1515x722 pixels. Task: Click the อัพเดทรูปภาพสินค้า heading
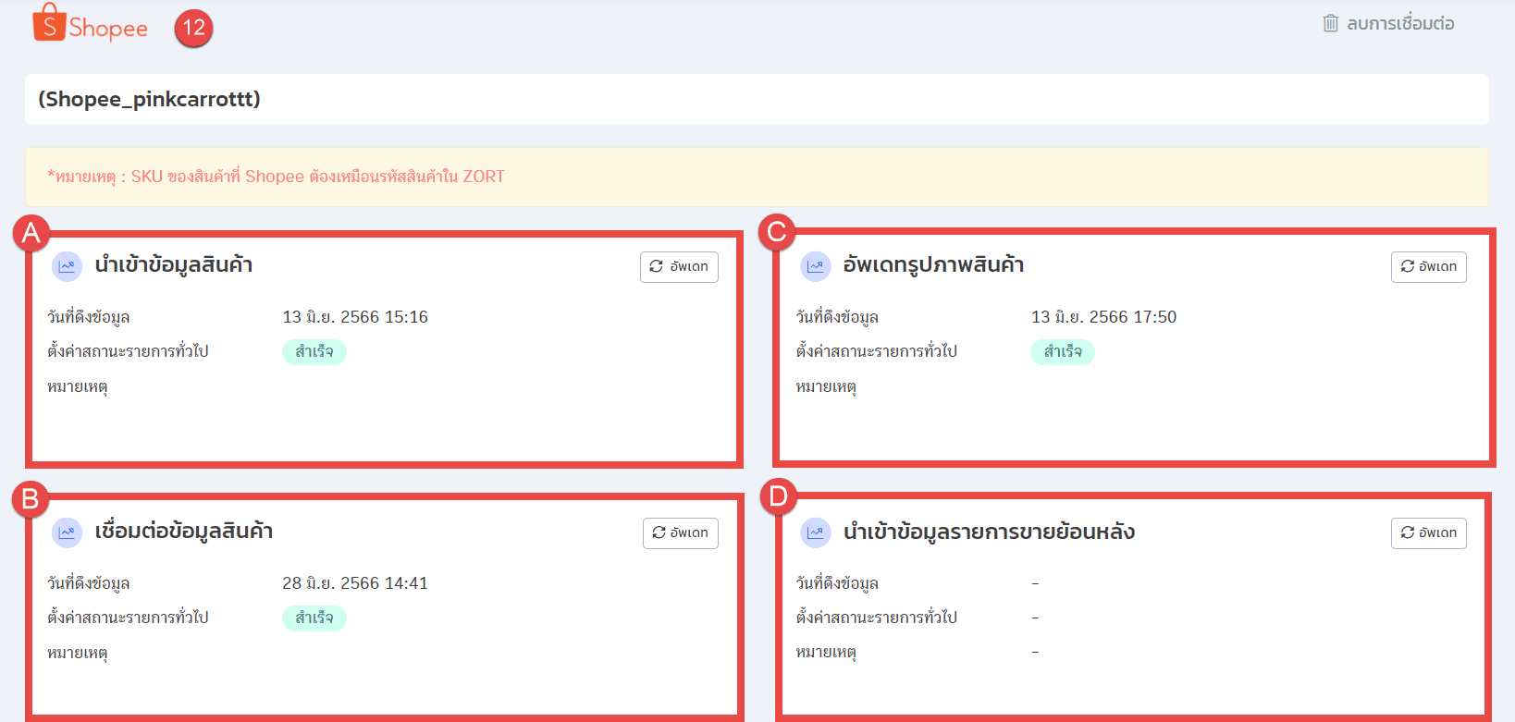pyautogui.click(x=933, y=265)
